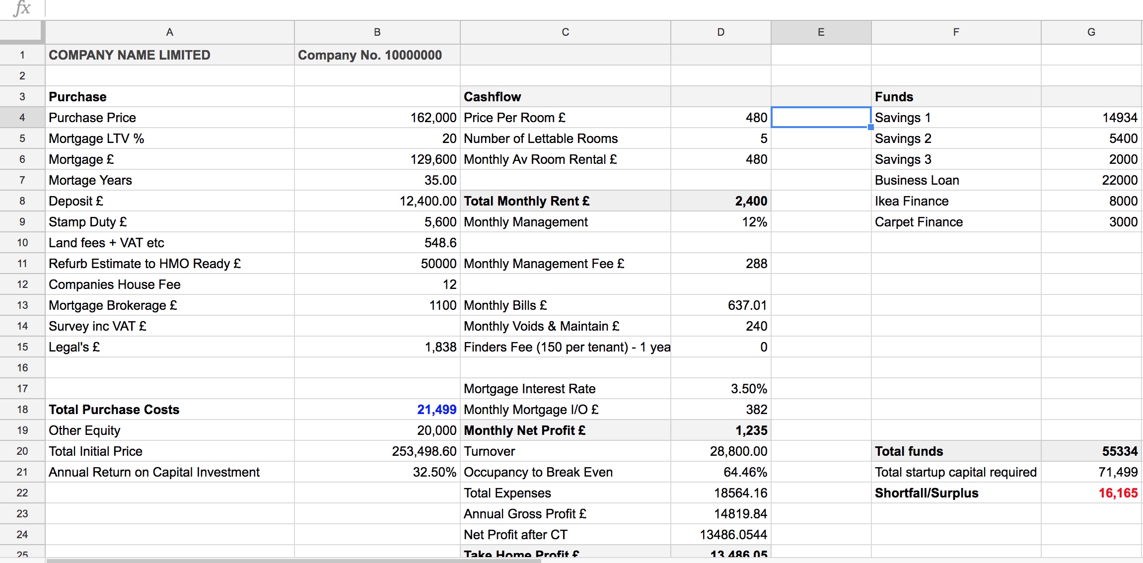This screenshot has width=1143, height=563.
Task: Click the fx formula icon
Action: (x=20, y=8)
